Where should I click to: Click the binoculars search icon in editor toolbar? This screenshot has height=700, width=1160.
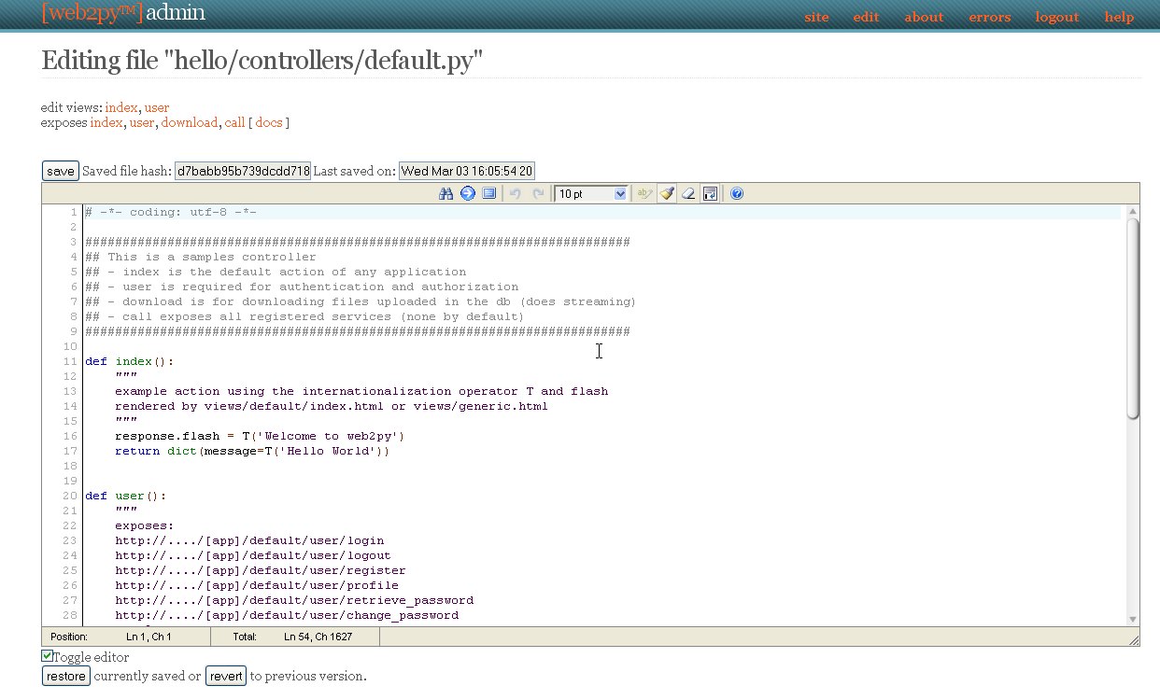[446, 194]
